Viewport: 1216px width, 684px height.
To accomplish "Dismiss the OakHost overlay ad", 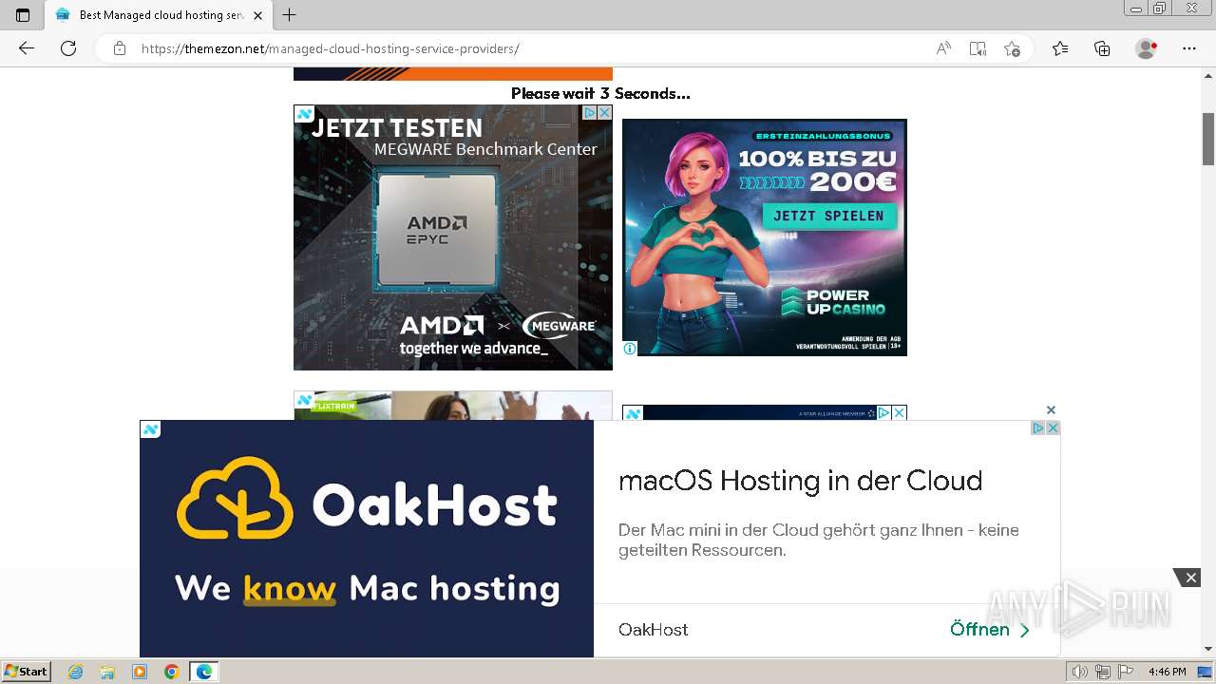I will tap(1051, 410).
